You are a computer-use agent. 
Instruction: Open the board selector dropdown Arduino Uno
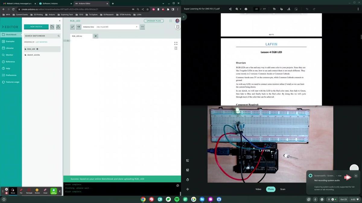pos(110,27)
